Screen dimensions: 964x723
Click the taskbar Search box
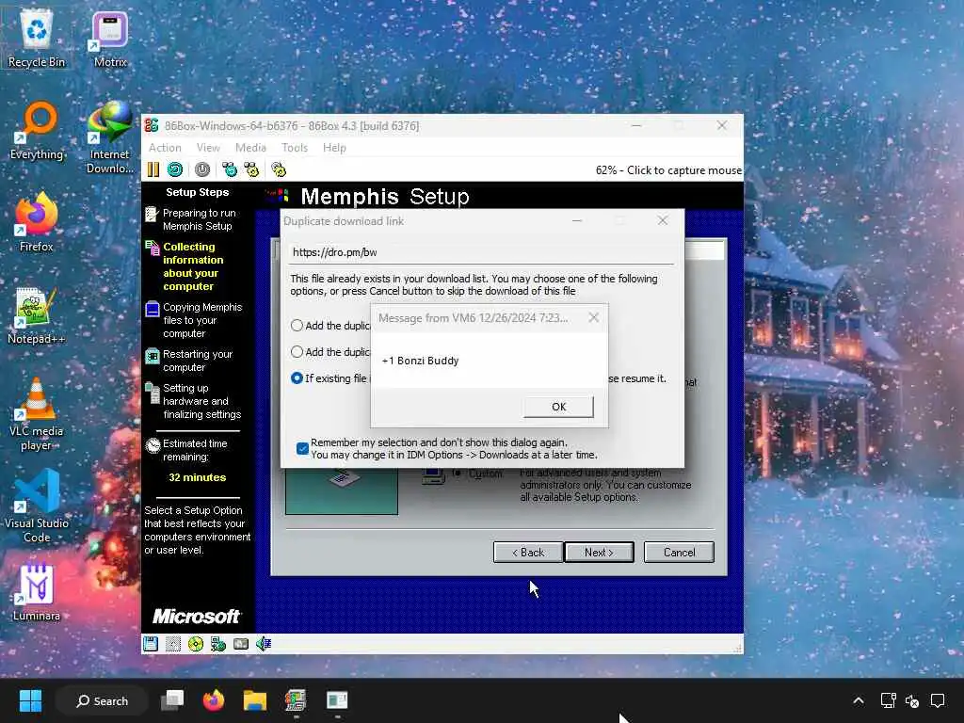click(x=102, y=700)
